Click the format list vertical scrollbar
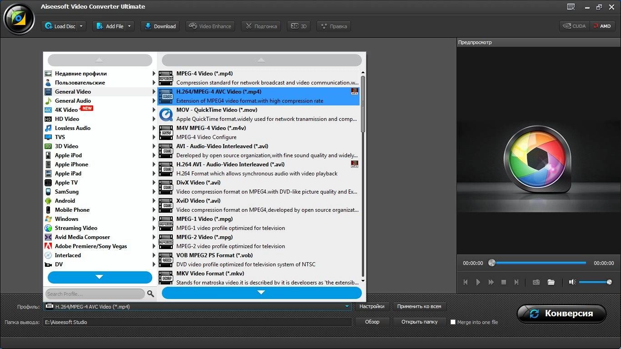 tap(363, 105)
